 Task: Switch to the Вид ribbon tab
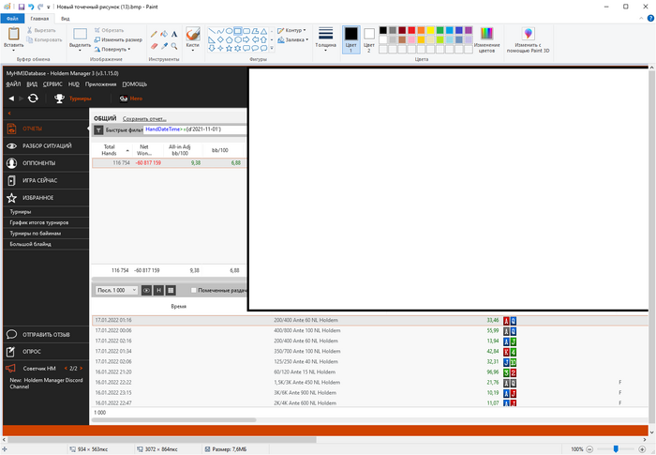click(66, 19)
